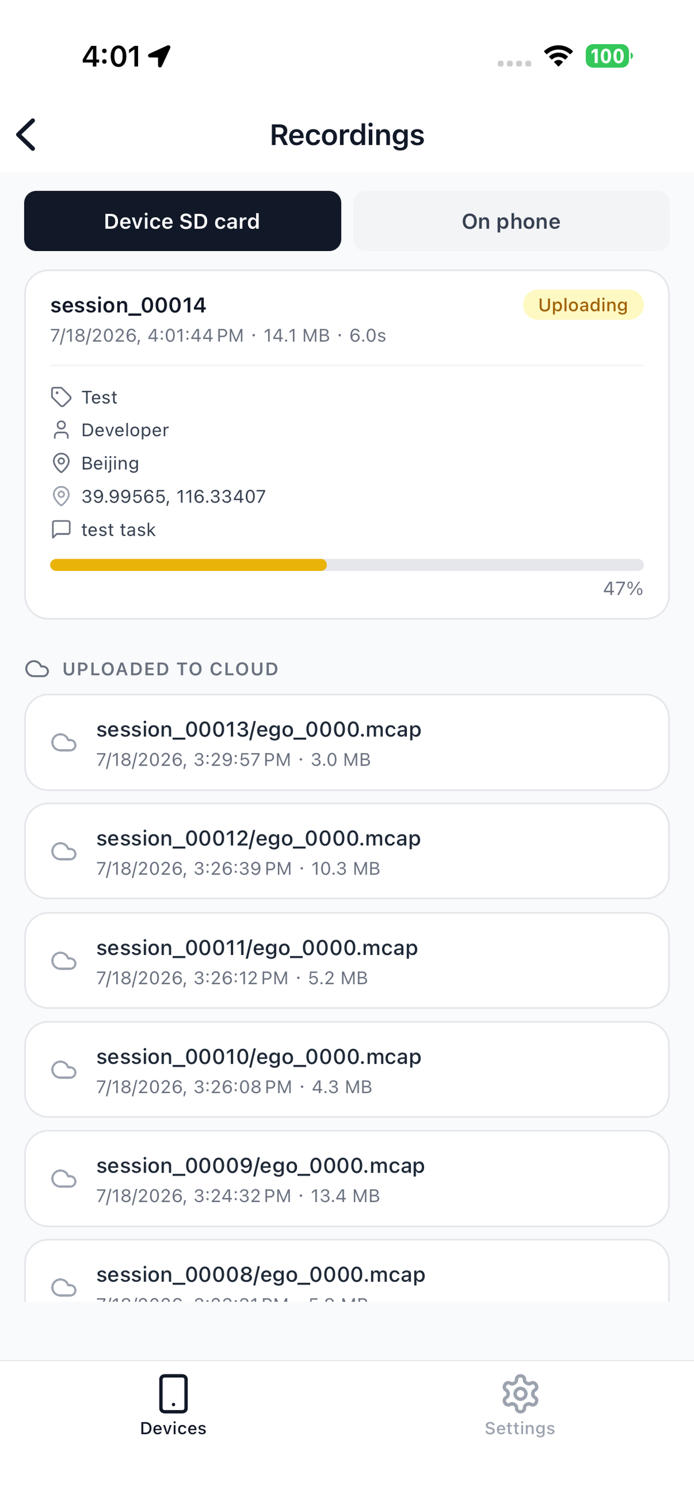Image resolution: width=694 pixels, height=1503 pixels.
Task: Click the cloud icon on session_00013 row
Action: pyautogui.click(x=64, y=743)
